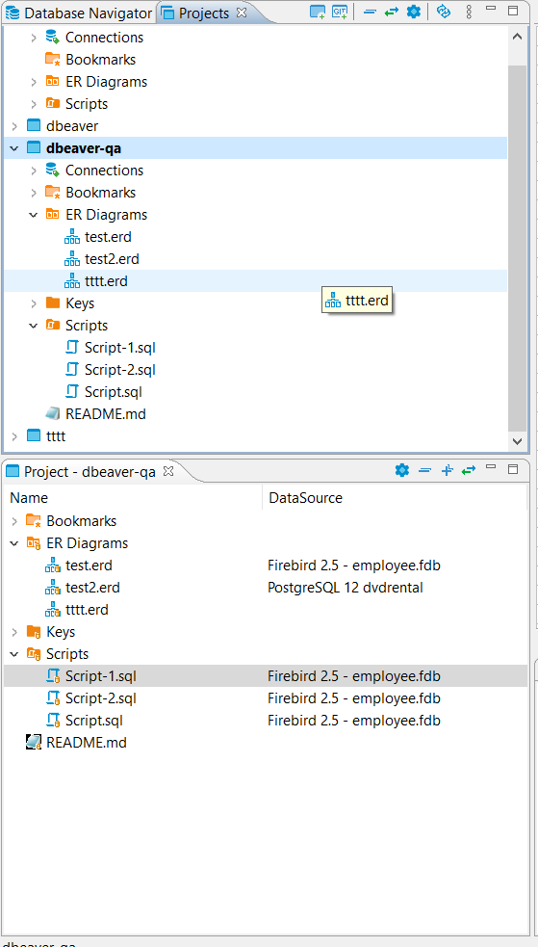Open Projects panel view menu dots
538x947 pixels.
[x=470, y=12]
